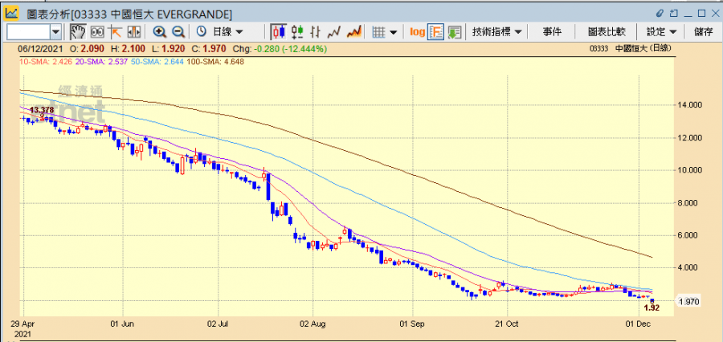Click the 儲存 save button
Viewport: 723px width, 342px height.
(703, 31)
